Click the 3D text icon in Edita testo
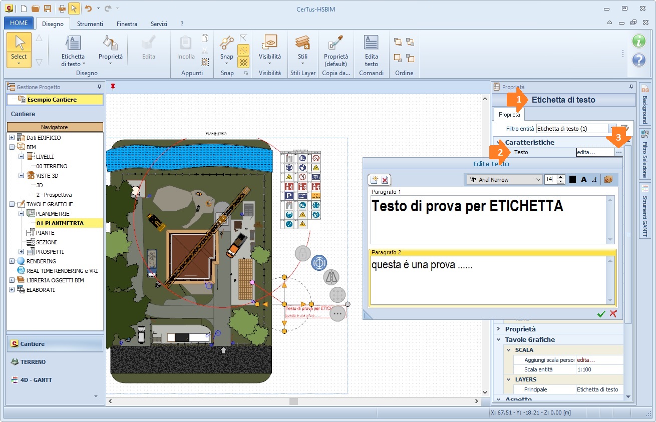This screenshot has width=656, height=422. tap(608, 179)
